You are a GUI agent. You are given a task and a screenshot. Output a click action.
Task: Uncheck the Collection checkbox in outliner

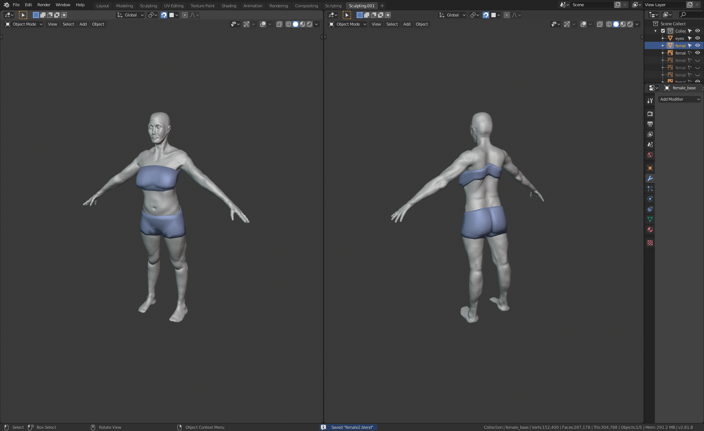coord(663,31)
